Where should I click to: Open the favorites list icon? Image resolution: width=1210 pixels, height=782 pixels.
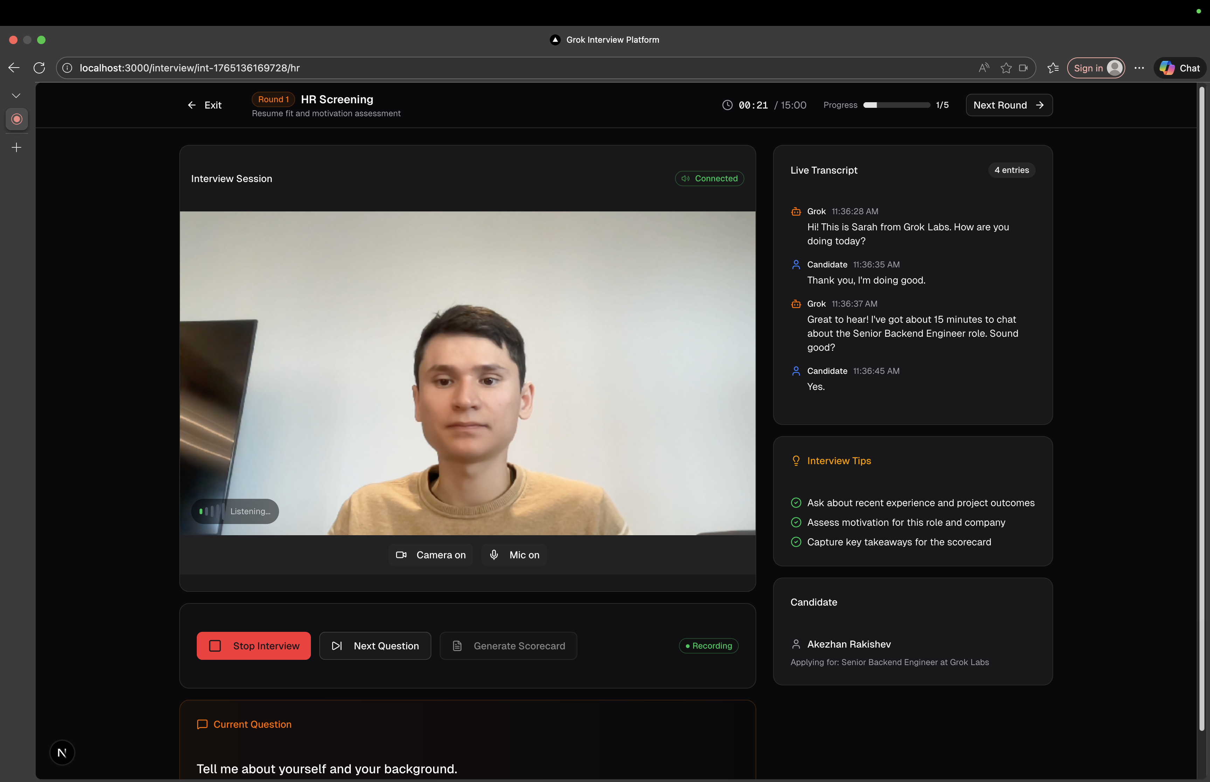coord(1052,68)
